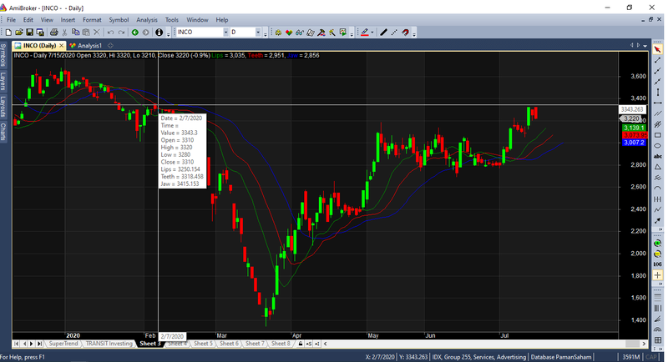Open the Layers side panel tab
This screenshot has height=362, width=668.
tap(3, 81)
